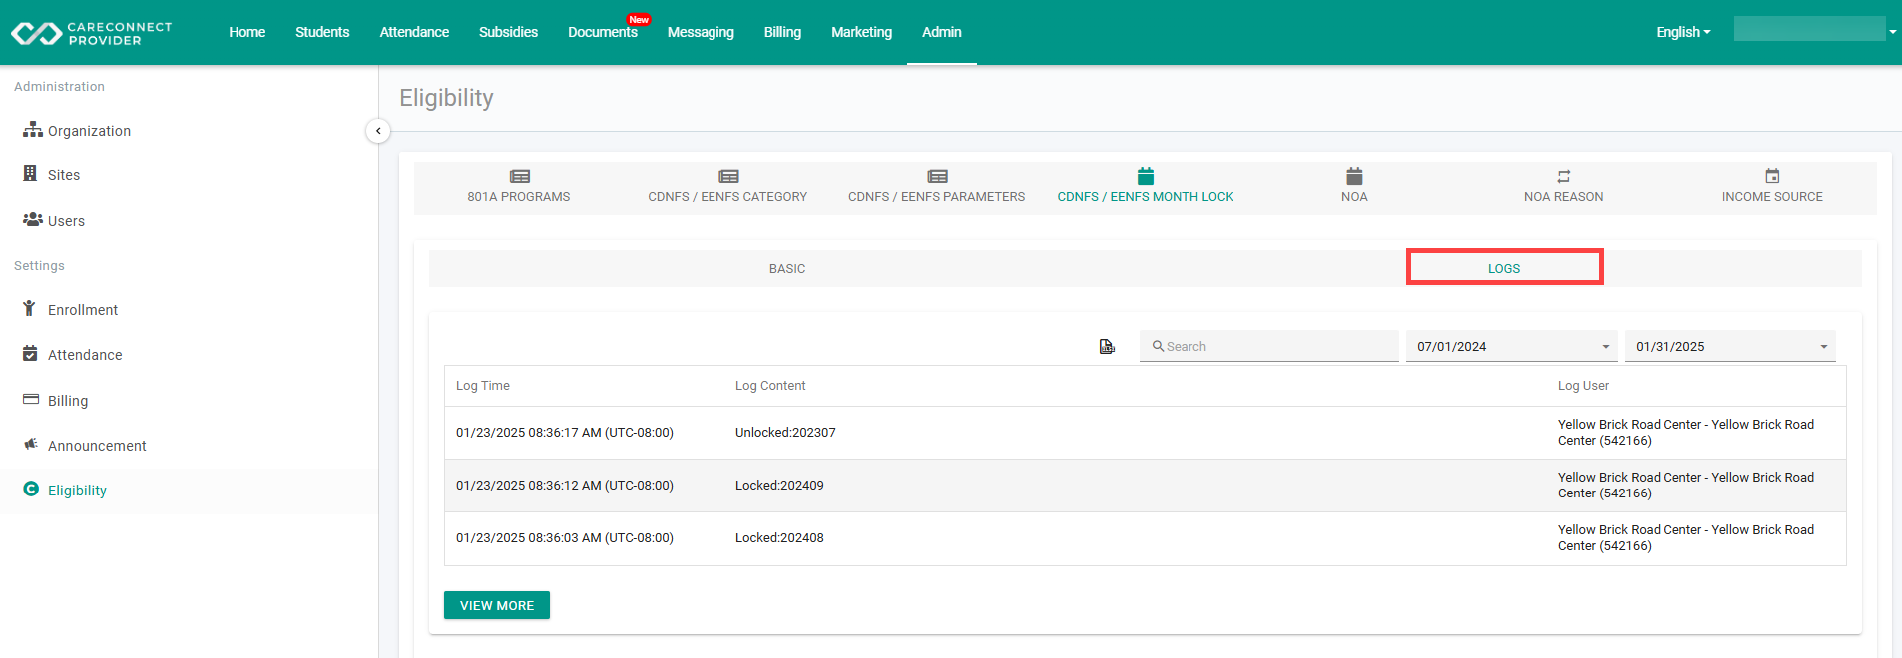
Task: Open the Marketing menu
Action: click(x=861, y=32)
